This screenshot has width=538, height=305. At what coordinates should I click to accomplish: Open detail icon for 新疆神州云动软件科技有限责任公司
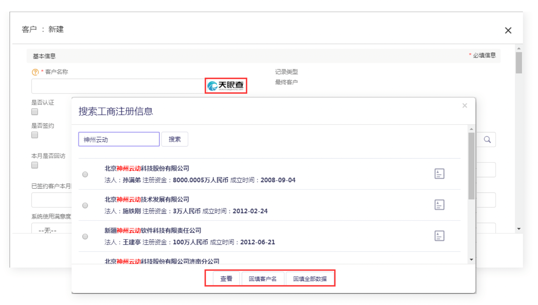(439, 236)
